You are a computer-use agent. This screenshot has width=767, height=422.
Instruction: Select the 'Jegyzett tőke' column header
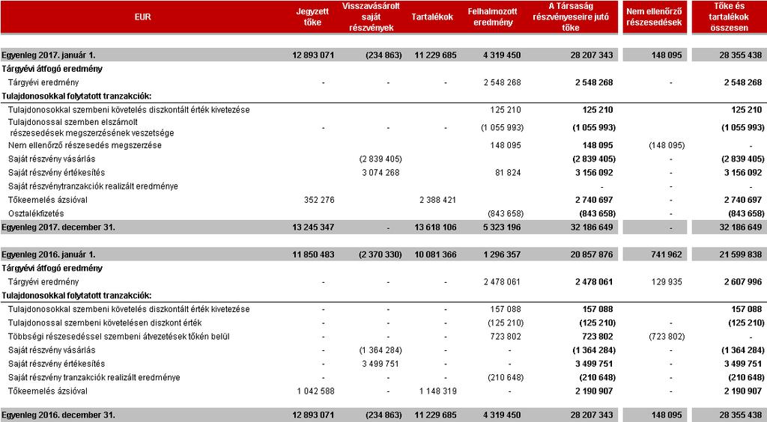click(312, 17)
